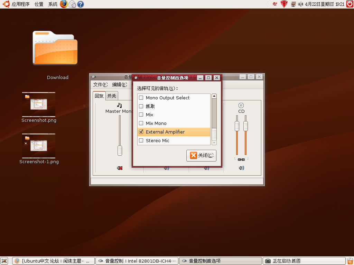Screen dimensions: 354x265
Task: Open Firefox from the top panel launcher
Action: tap(64, 4)
